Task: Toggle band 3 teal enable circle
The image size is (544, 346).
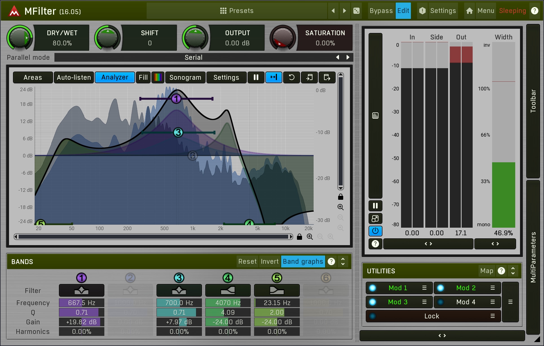Action: 179,278
